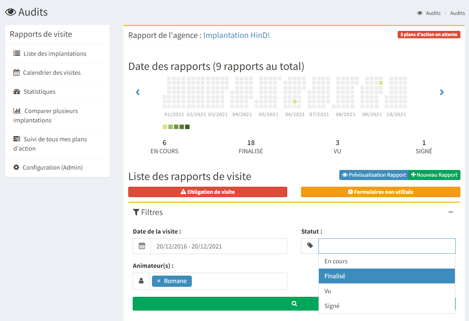Viewport: 469px width, 321px height.
Task: Click the lightest green legend swatch
Action: tap(165, 127)
